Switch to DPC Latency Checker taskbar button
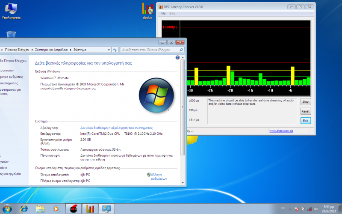 click(x=90, y=209)
